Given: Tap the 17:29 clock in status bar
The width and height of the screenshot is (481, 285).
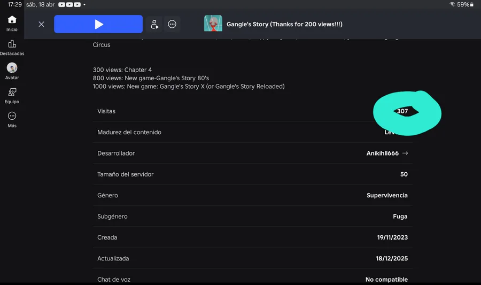Looking at the screenshot, I should click(15, 5).
